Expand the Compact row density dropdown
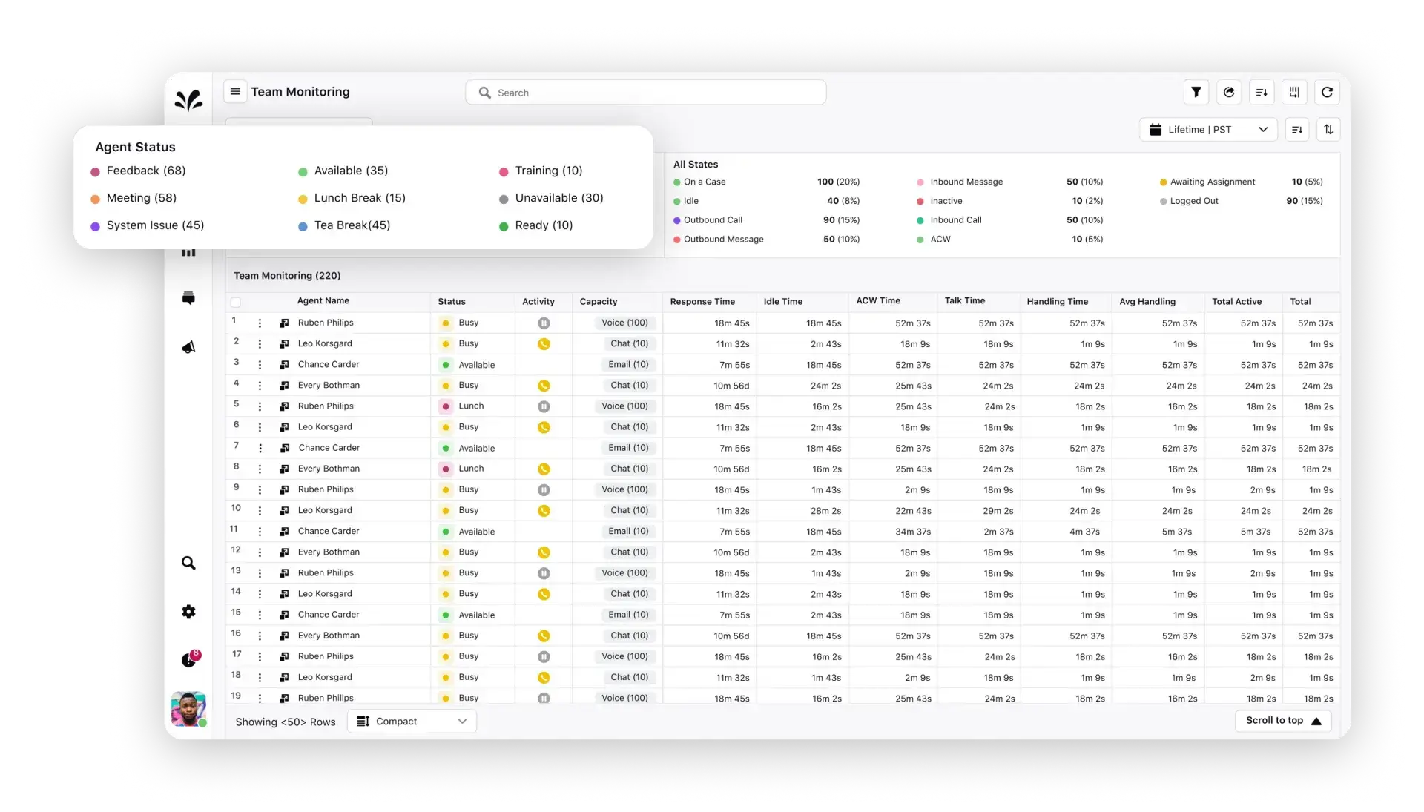The height and width of the screenshot is (812, 1424). (412, 721)
